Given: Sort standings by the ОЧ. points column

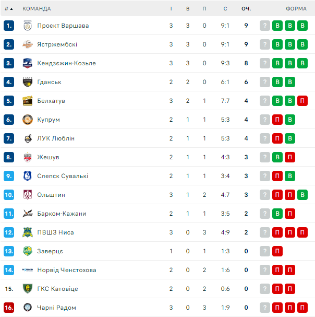Looking at the screenshot, I should point(246,8).
